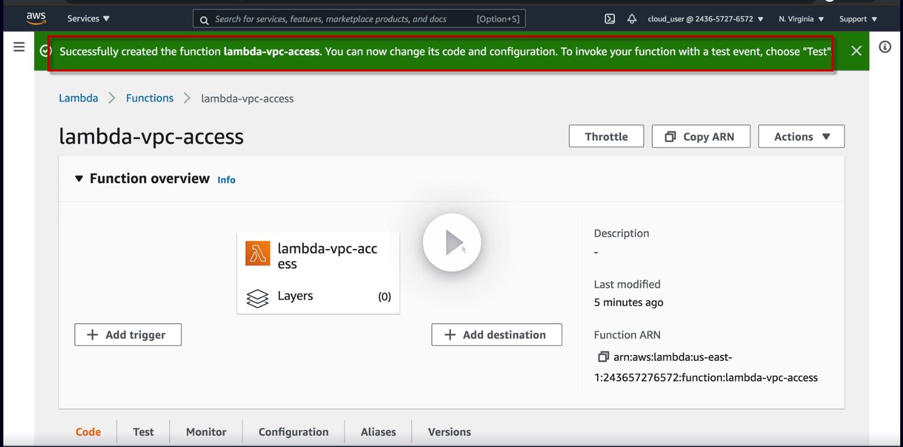The image size is (903, 447).
Task: Click the Add destination button
Action: coord(496,335)
